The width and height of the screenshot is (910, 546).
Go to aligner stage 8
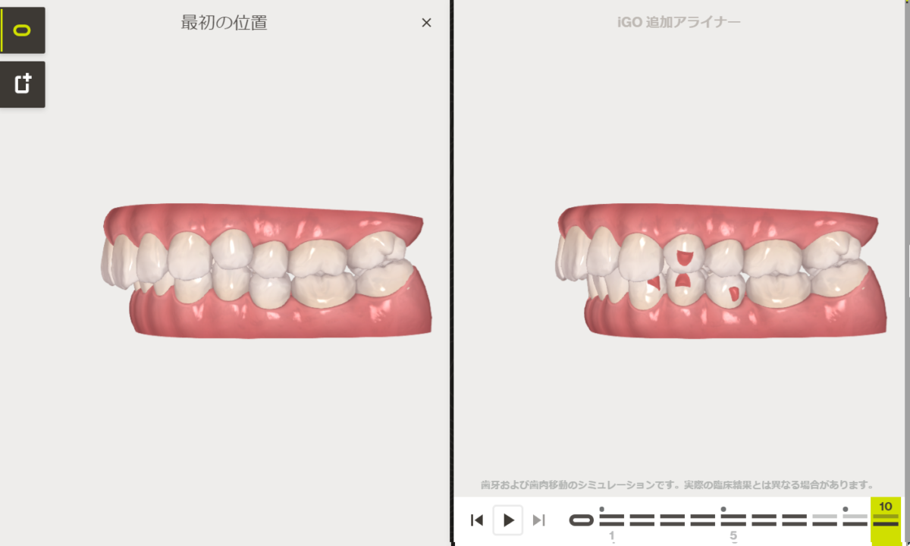[824, 520]
